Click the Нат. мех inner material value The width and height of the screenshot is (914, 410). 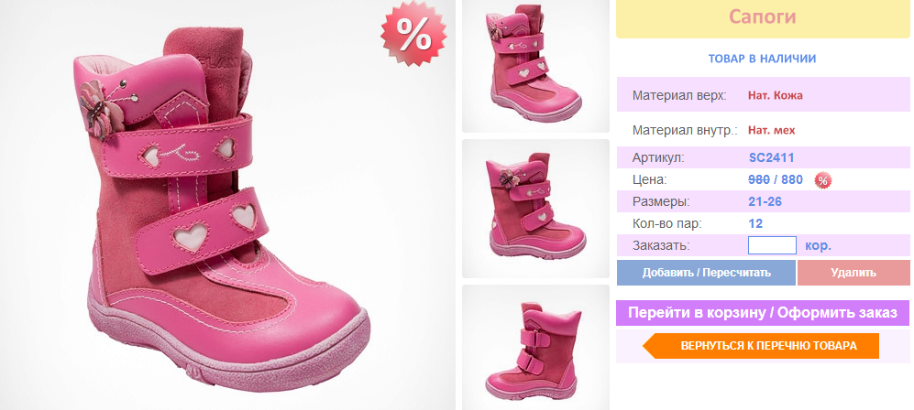tap(771, 130)
